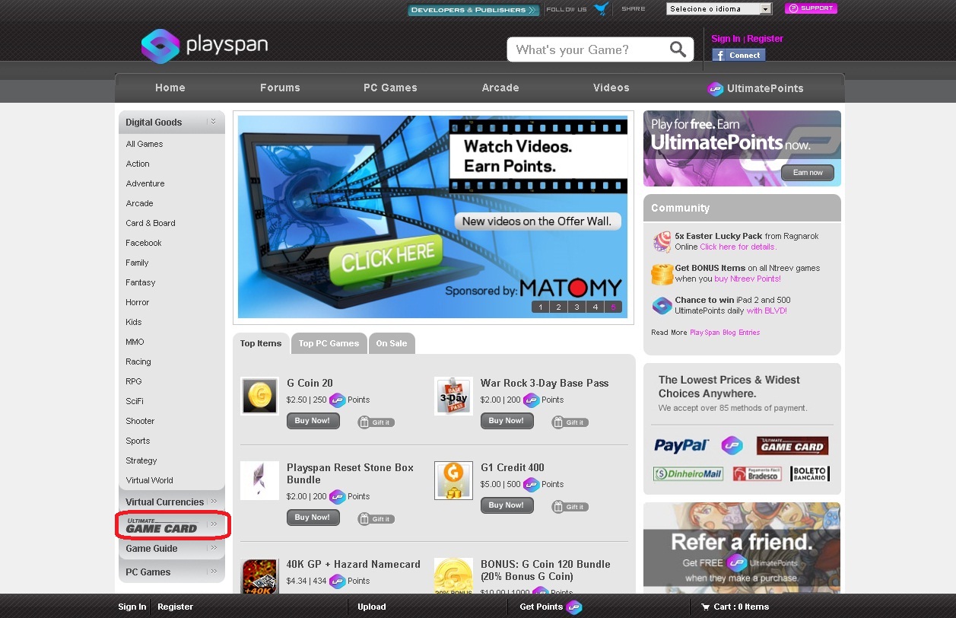Go to banner slide 3
This screenshot has height=618, width=956.
[576, 307]
